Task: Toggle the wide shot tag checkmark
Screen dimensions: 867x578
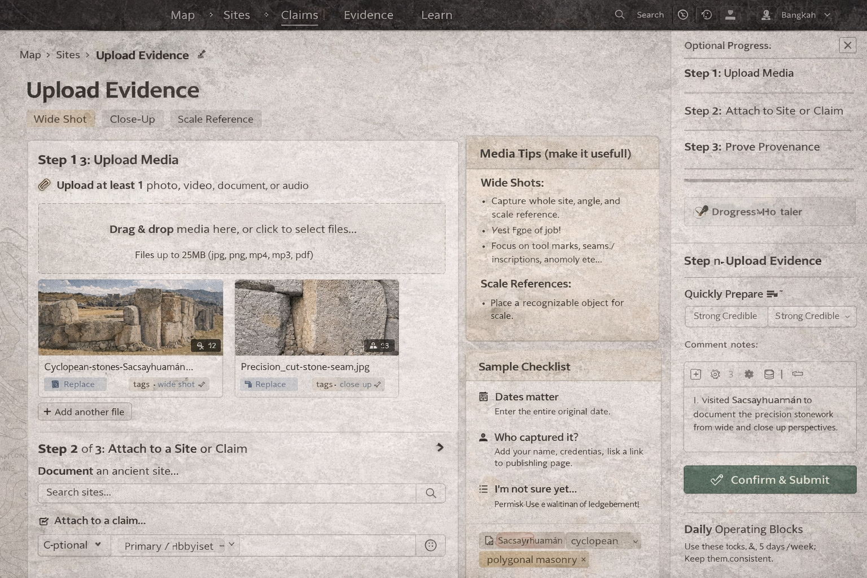Action: [x=200, y=384]
